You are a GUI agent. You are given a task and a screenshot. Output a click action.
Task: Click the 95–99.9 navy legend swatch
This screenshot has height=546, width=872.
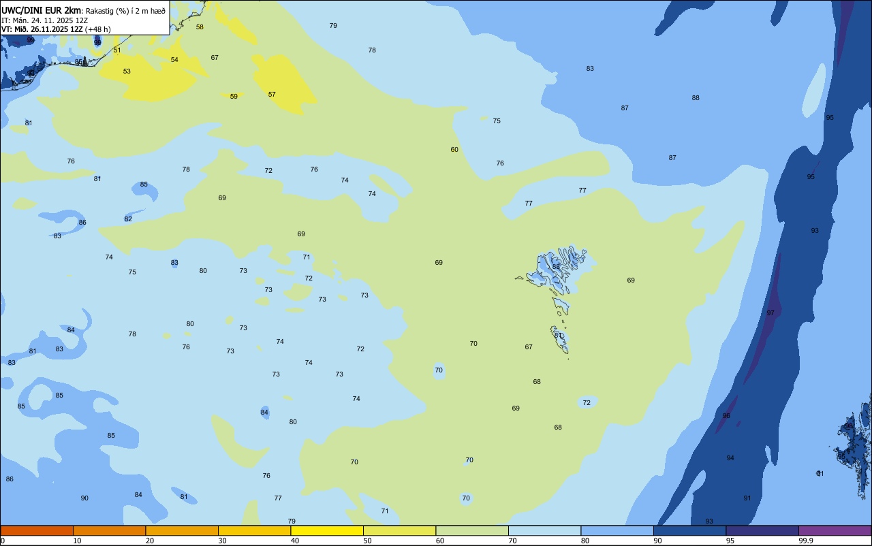click(x=762, y=530)
